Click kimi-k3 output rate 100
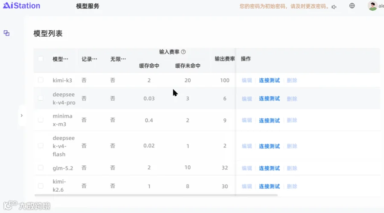This screenshot has height=213, width=384. pyautogui.click(x=224, y=80)
